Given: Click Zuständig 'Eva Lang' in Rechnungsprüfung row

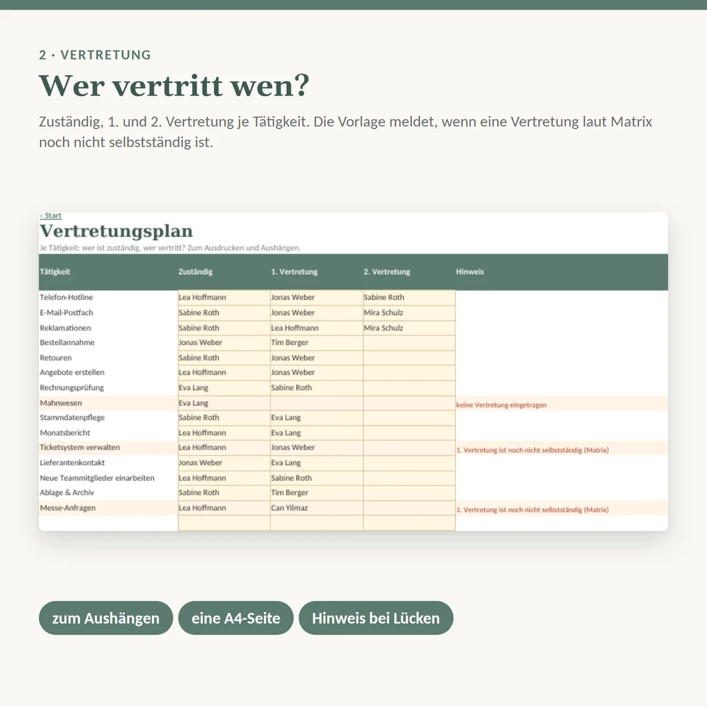Looking at the screenshot, I should point(224,388).
